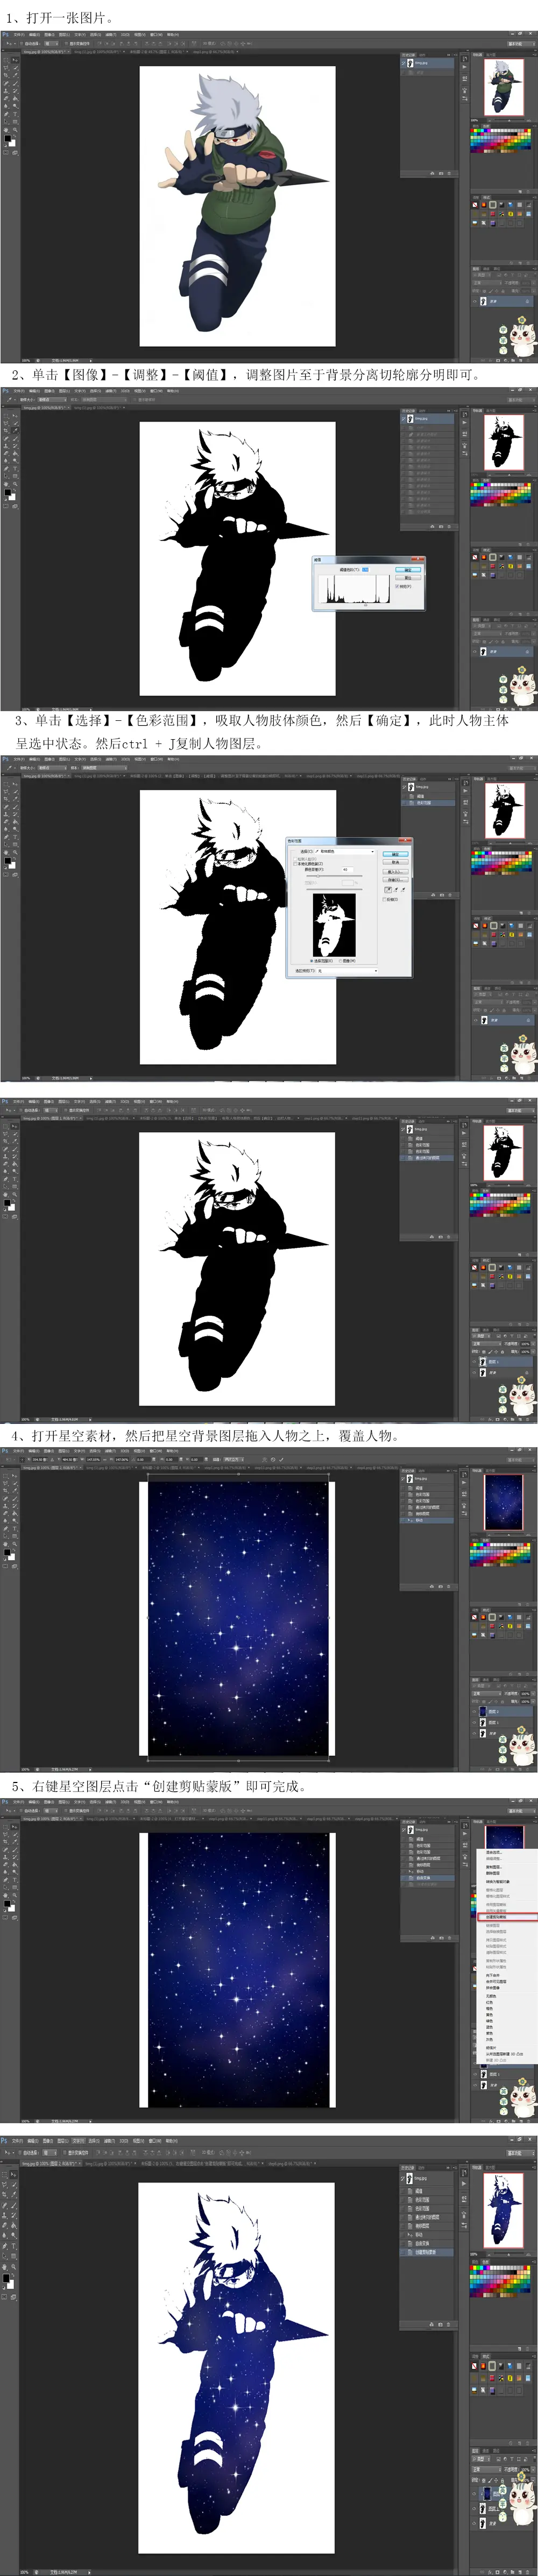
Task: Toggle the 本地化颜色簇(Z) checkbox
Action: click(296, 864)
